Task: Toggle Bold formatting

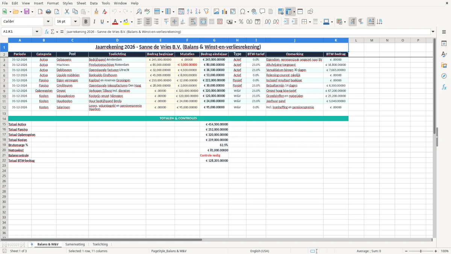Action: pos(86,22)
